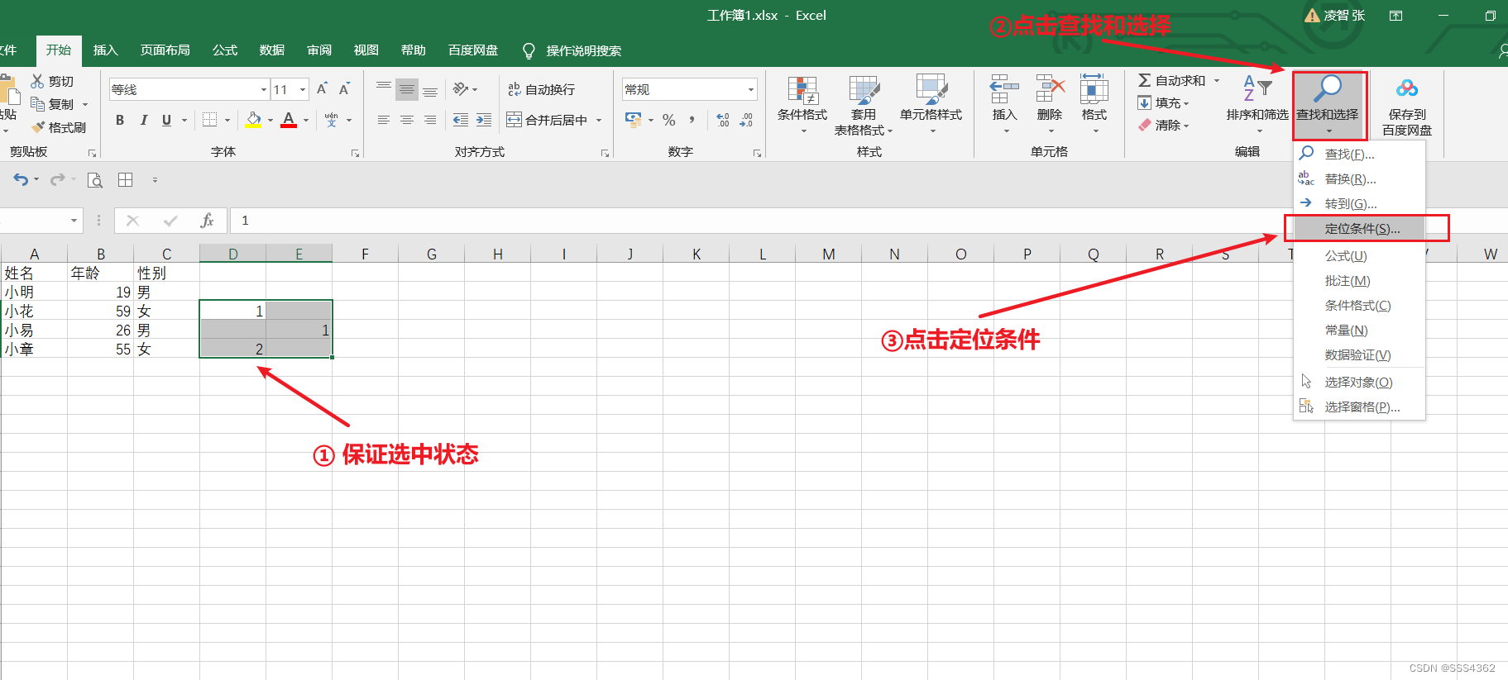
Task: Apply percent style icon
Action: (x=669, y=121)
